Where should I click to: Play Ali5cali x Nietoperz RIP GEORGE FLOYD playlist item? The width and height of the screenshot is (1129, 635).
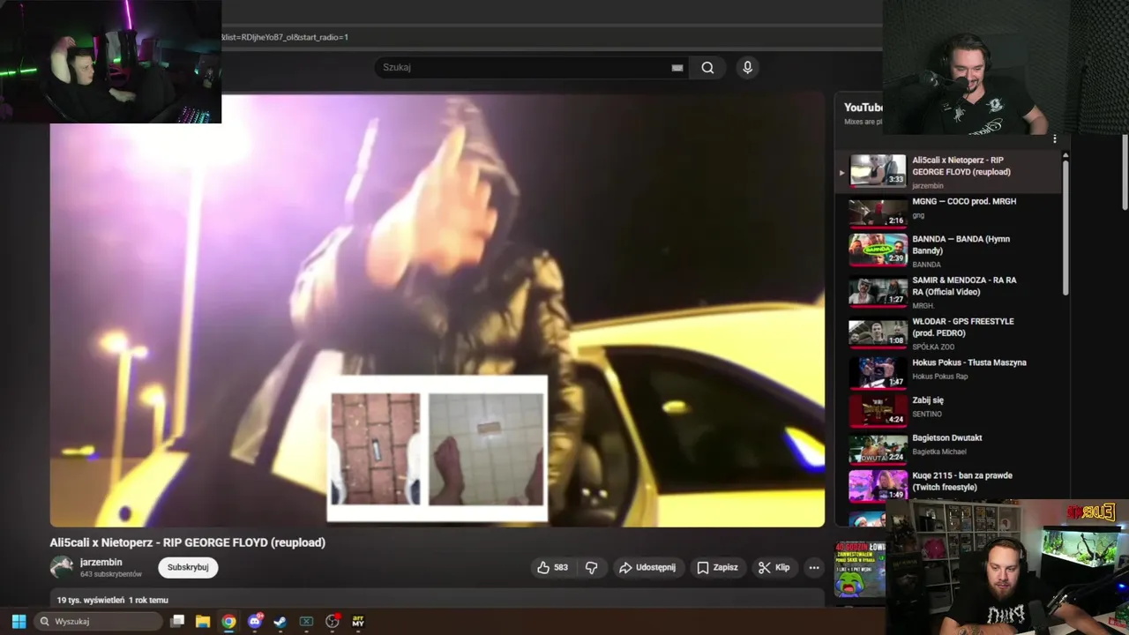(948, 172)
